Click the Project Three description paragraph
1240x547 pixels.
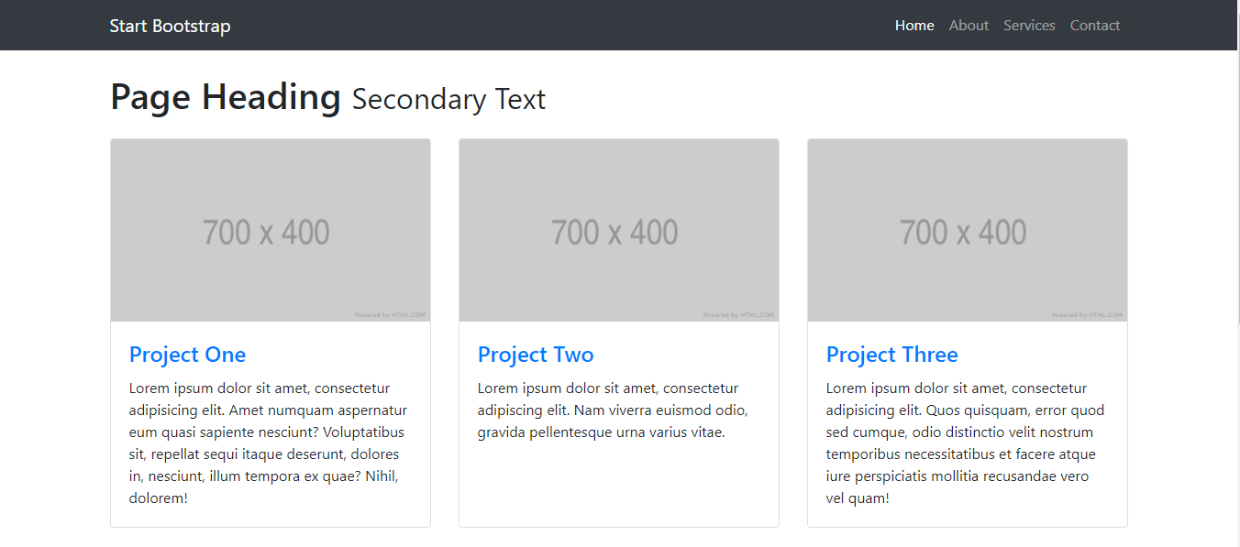click(965, 443)
